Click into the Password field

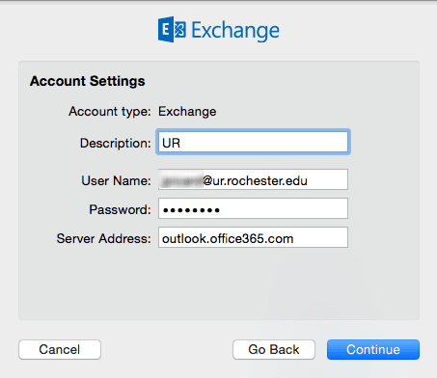coord(253,208)
